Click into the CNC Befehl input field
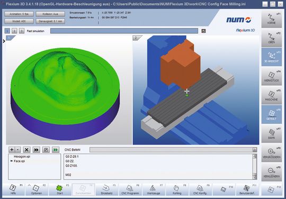 point(171,150)
